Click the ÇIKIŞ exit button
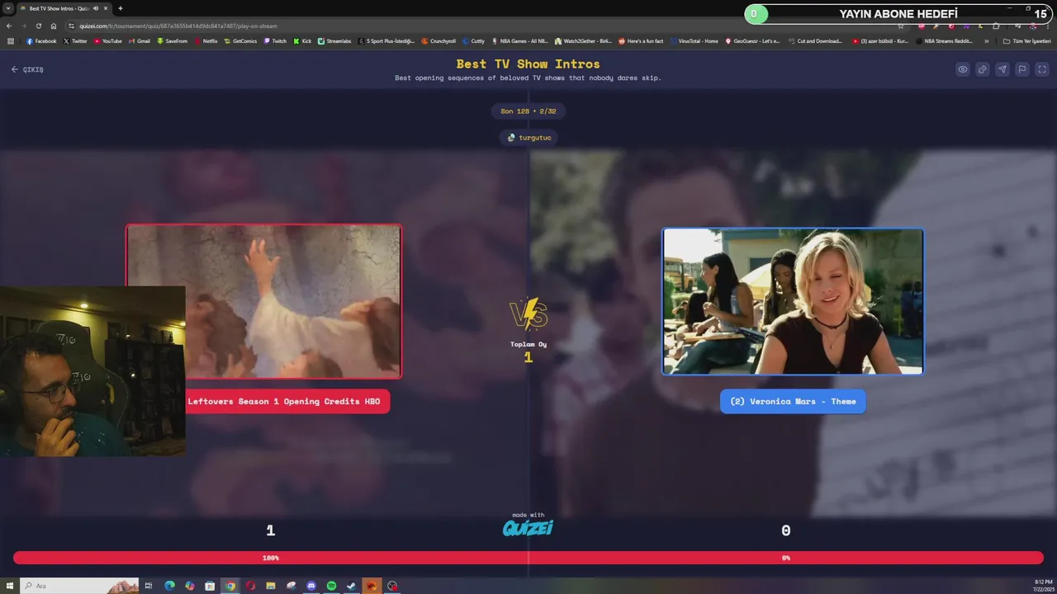Viewport: 1057px width, 594px height. [27, 69]
